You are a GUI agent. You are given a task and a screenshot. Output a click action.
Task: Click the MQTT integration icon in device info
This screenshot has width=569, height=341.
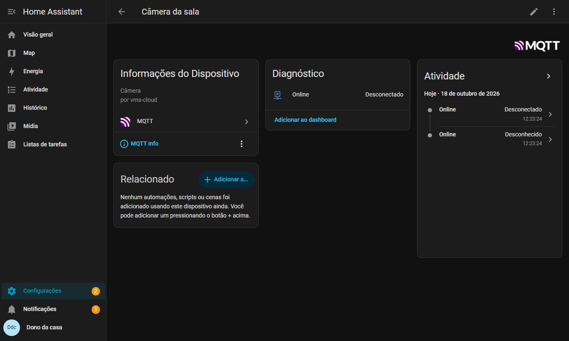point(125,121)
